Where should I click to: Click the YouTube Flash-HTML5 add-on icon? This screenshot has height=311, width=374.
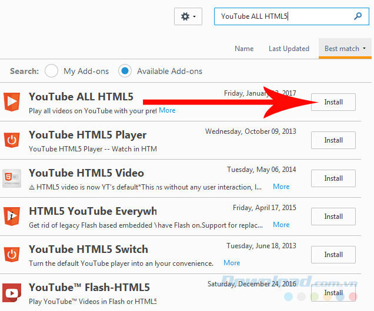click(12, 292)
